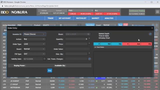Select the BDO stock symbol in watchlist

(x=4, y=50)
